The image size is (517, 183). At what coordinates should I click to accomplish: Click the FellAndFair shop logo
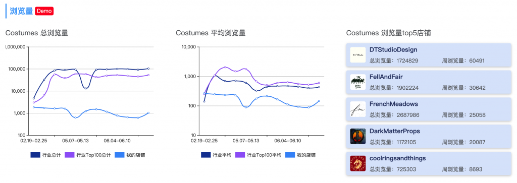pos(358,82)
